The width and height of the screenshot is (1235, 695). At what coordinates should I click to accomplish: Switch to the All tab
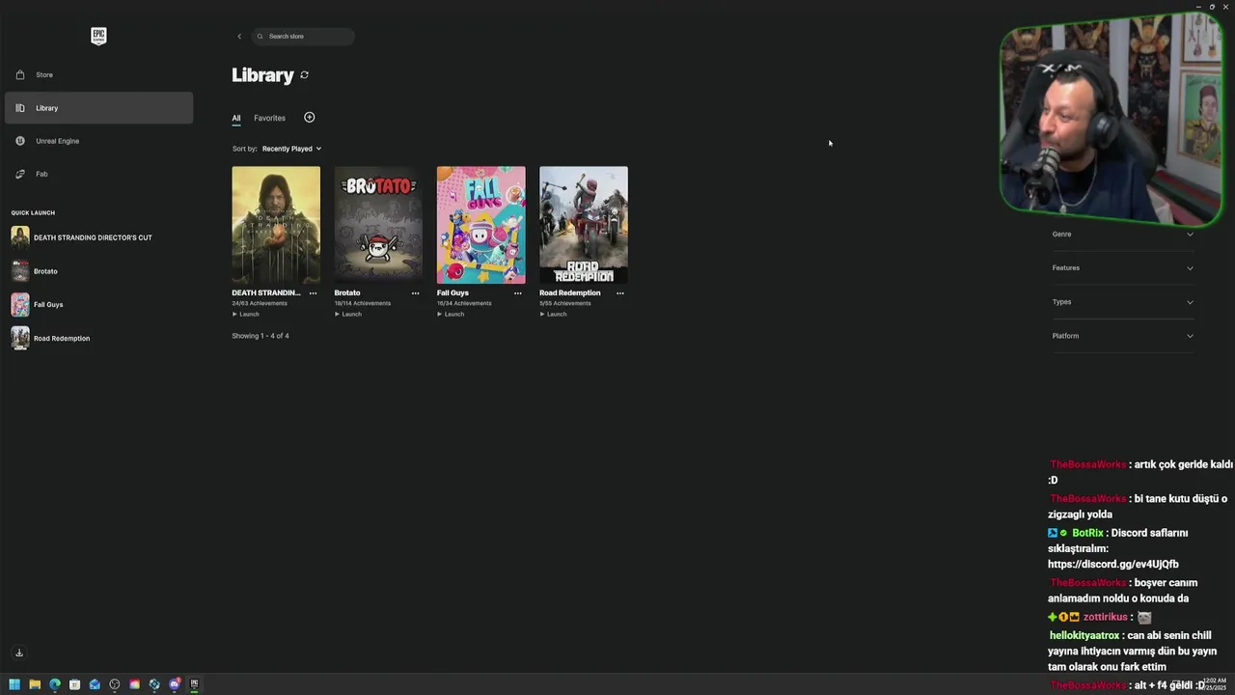click(235, 118)
